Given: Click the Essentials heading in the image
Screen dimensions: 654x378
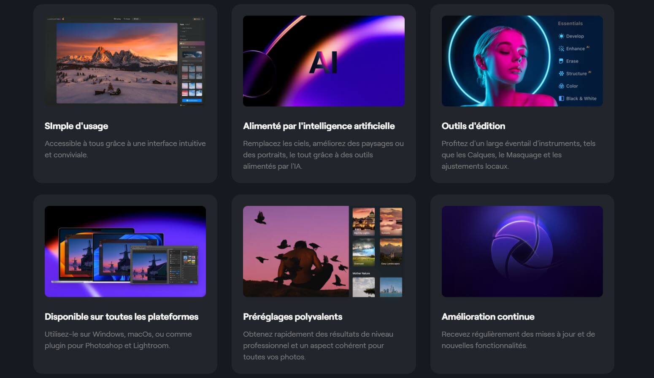Looking at the screenshot, I should point(570,24).
